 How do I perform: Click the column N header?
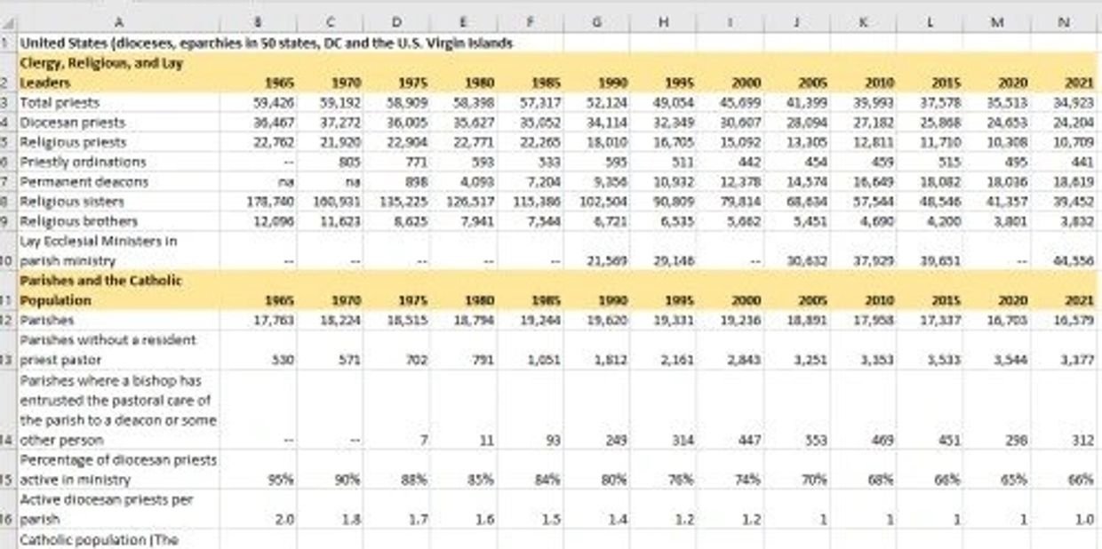point(1065,21)
